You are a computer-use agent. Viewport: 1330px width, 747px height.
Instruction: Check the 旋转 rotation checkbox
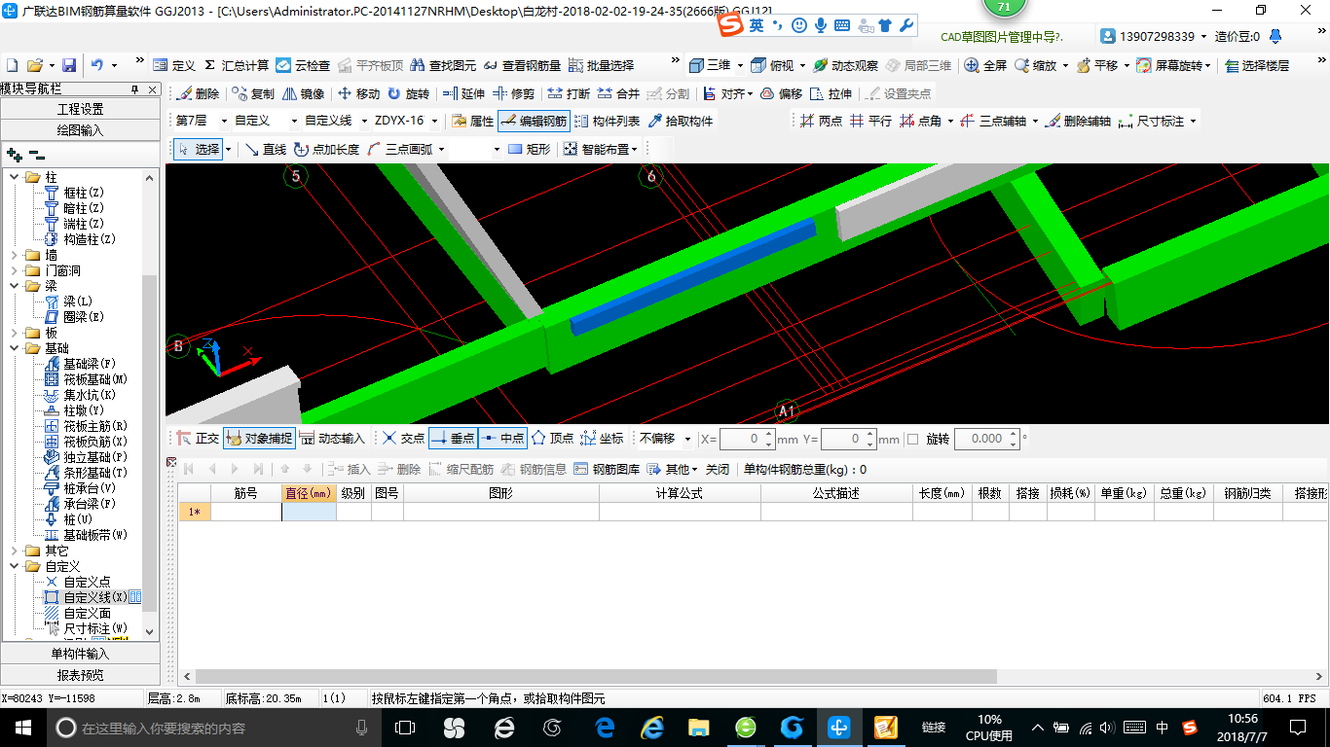(913, 439)
